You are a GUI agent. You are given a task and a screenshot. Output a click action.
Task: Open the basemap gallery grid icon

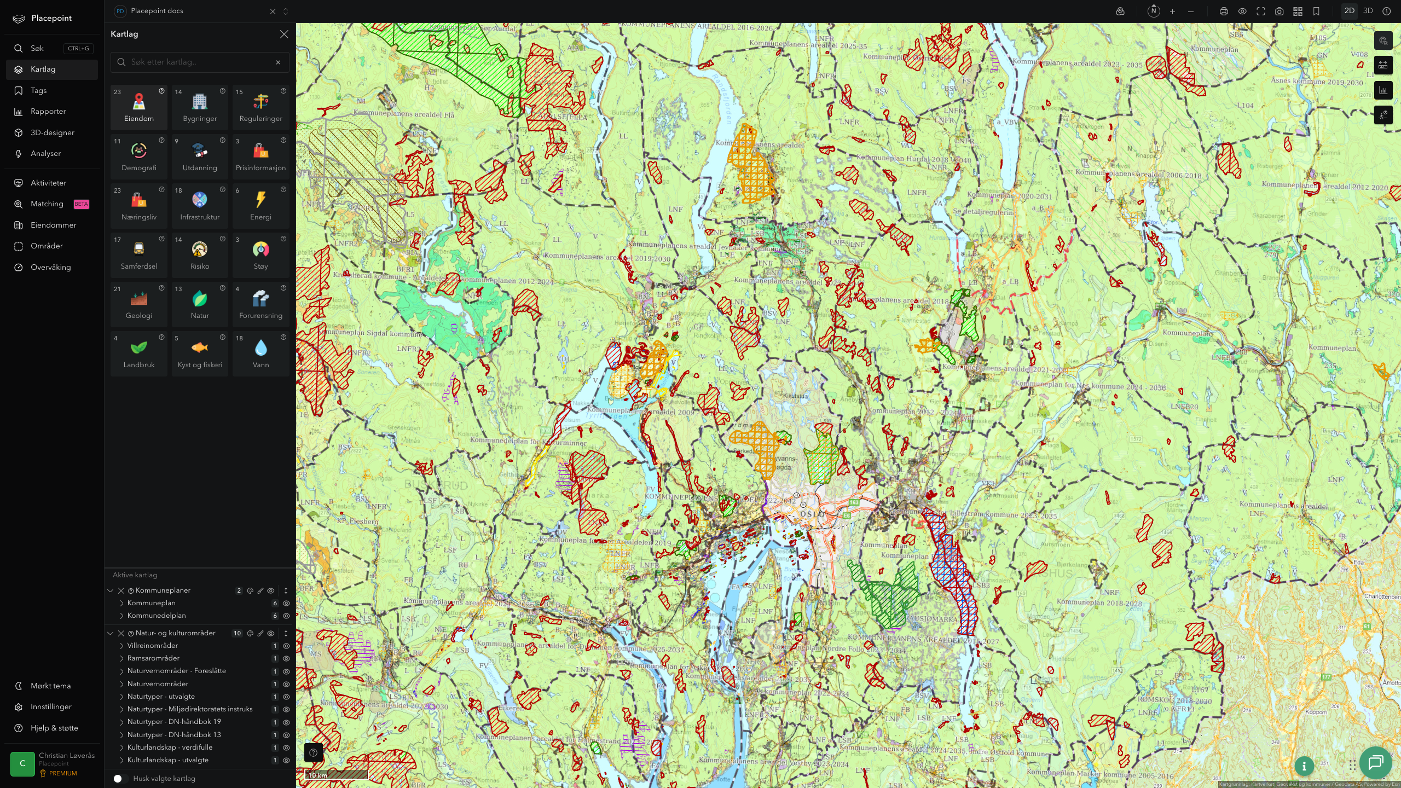[1298, 11]
